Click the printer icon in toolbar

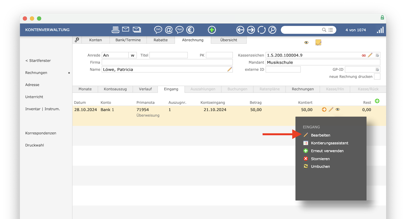click(116, 30)
